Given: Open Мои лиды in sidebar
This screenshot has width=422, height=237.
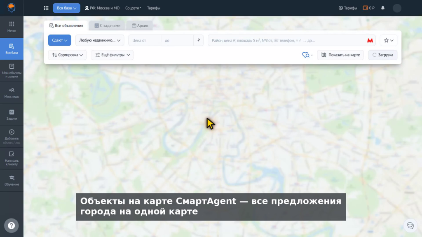Looking at the screenshot, I should click(12, 93).
